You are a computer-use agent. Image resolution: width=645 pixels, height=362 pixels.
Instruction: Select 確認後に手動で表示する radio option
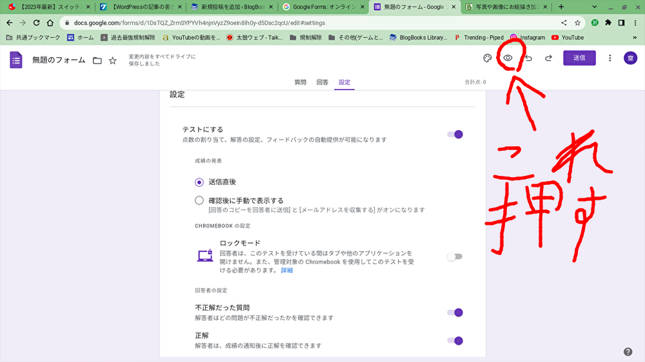pyautogui.click(x=199, y=200)
